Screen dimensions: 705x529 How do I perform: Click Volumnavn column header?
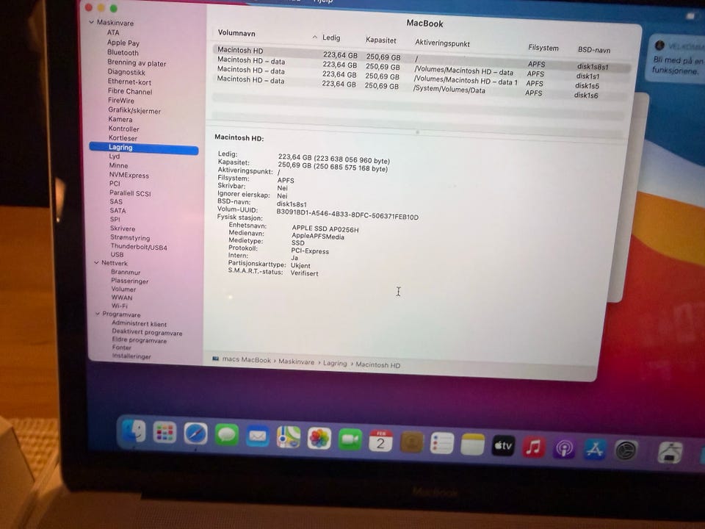point(236,33)
